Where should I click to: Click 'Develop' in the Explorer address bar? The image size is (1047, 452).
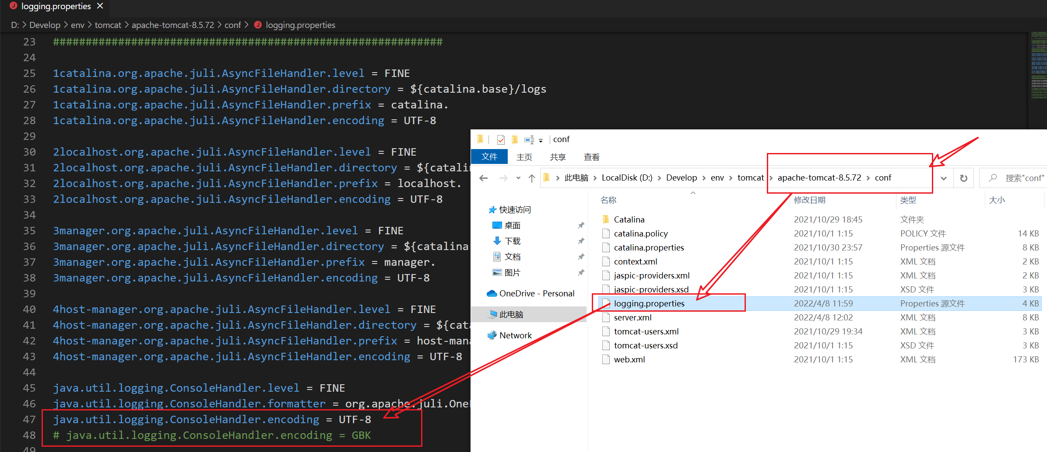click(682, 177)
